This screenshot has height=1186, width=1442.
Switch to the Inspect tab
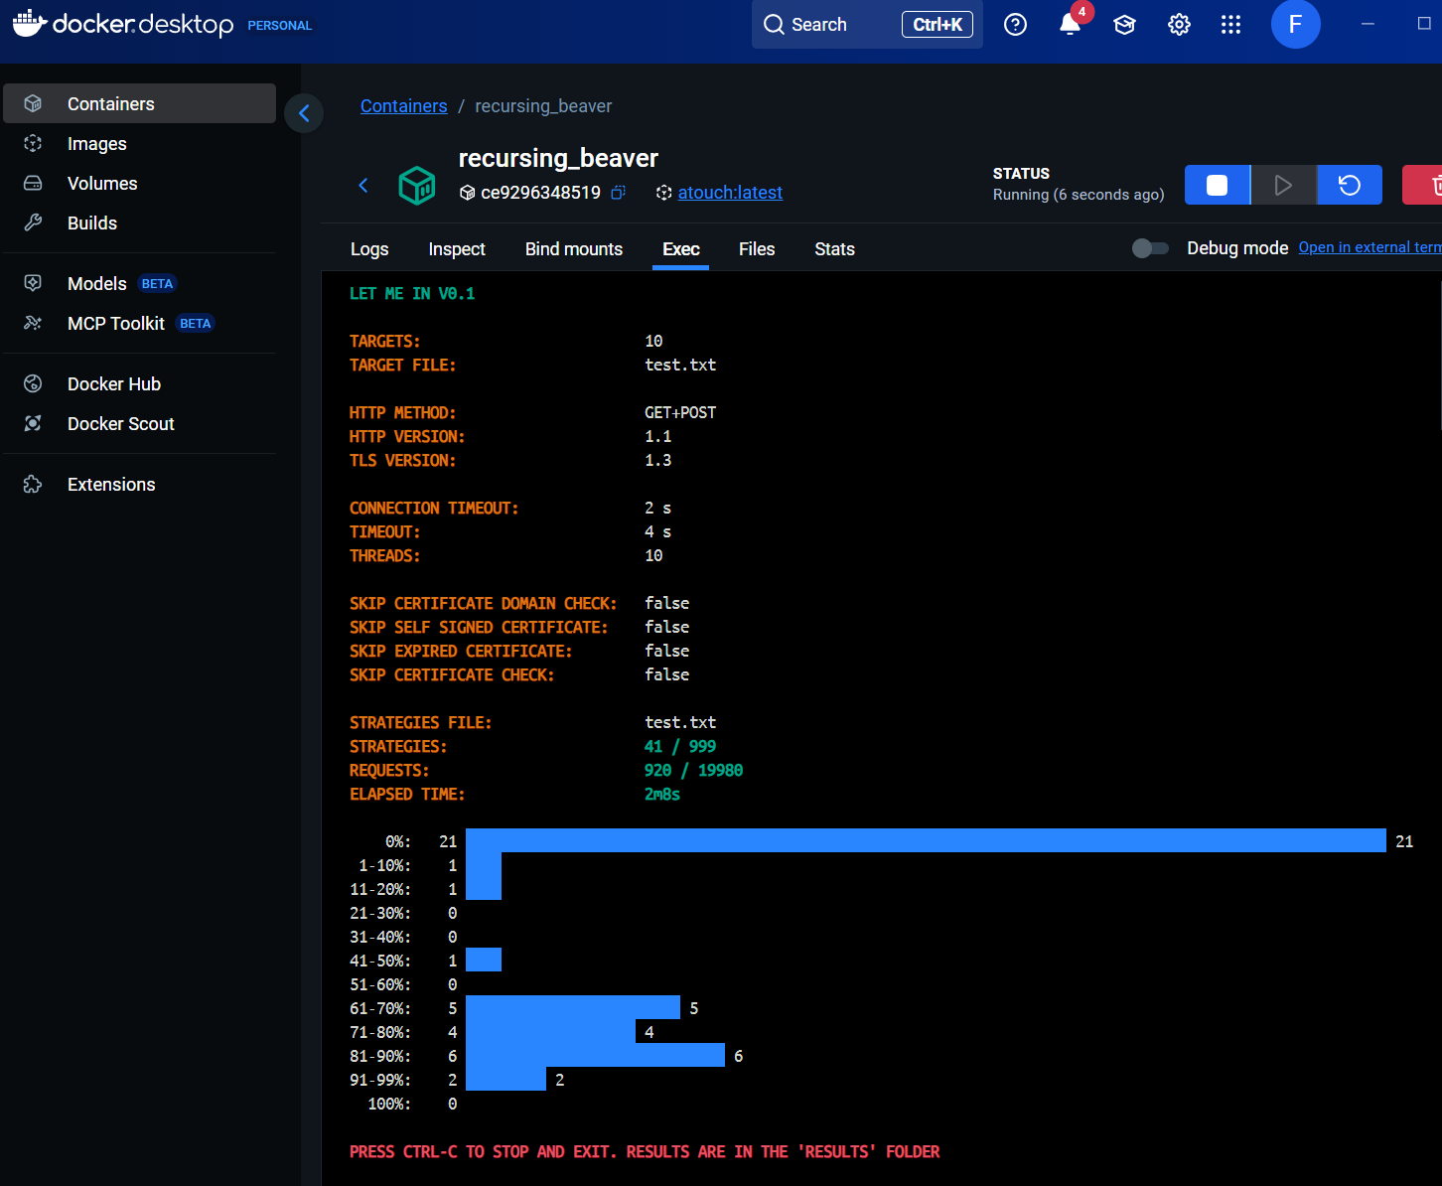pyautogui.click(x=457, y=249)
